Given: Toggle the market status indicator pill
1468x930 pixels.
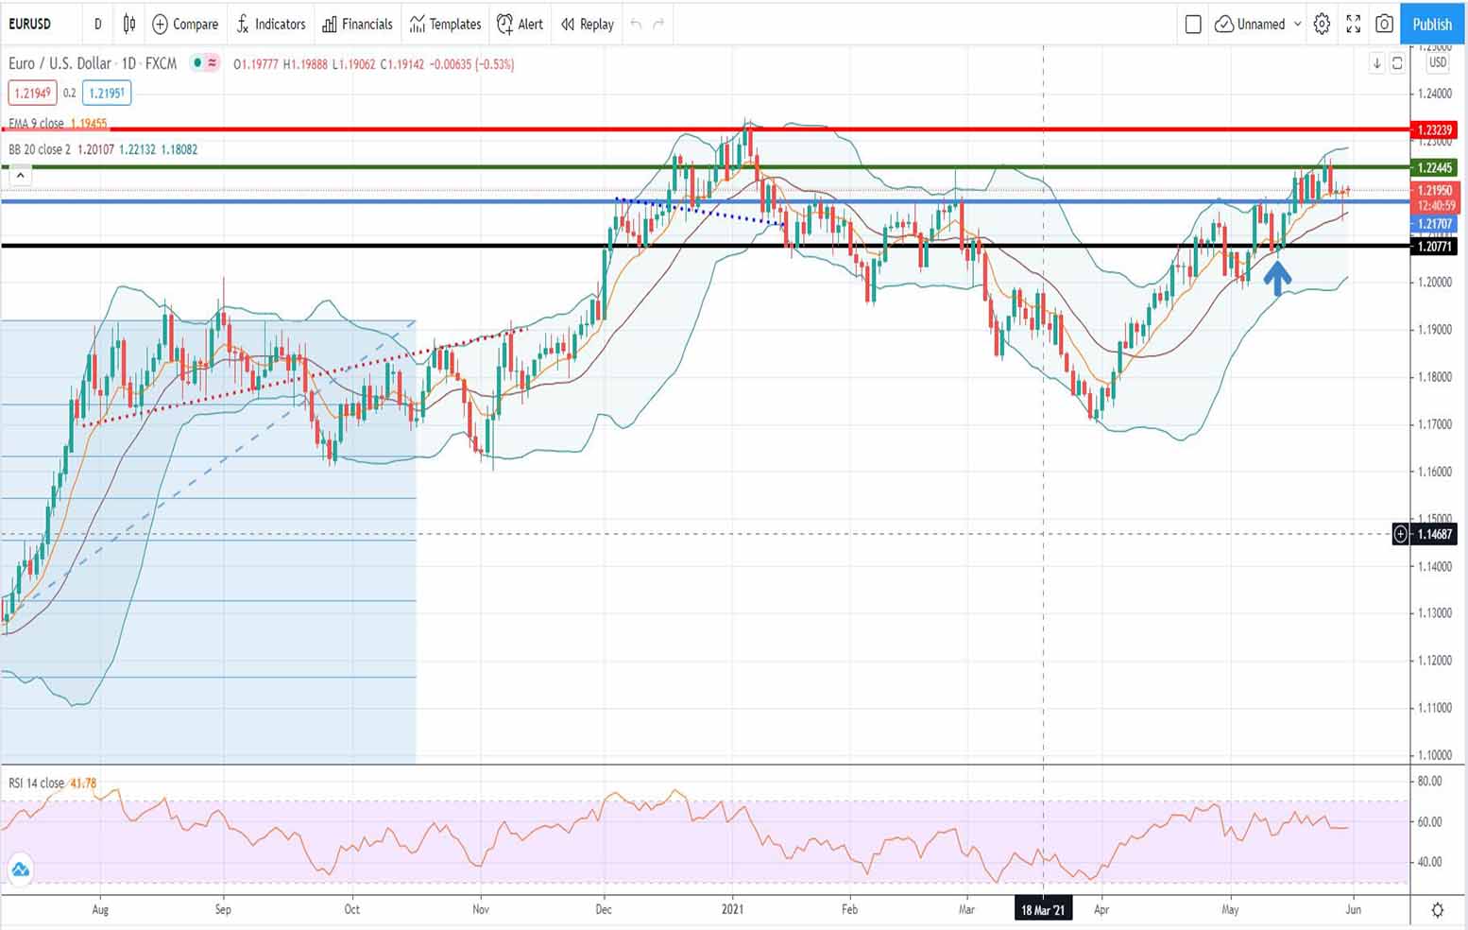Looking at the screenshot, I should (205, 63).
